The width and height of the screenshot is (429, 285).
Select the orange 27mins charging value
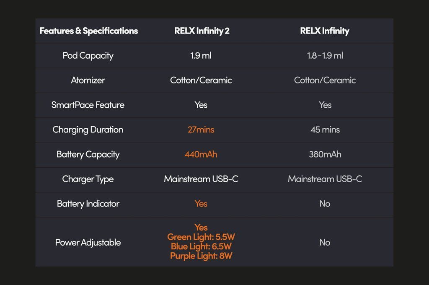coord(201,130)
